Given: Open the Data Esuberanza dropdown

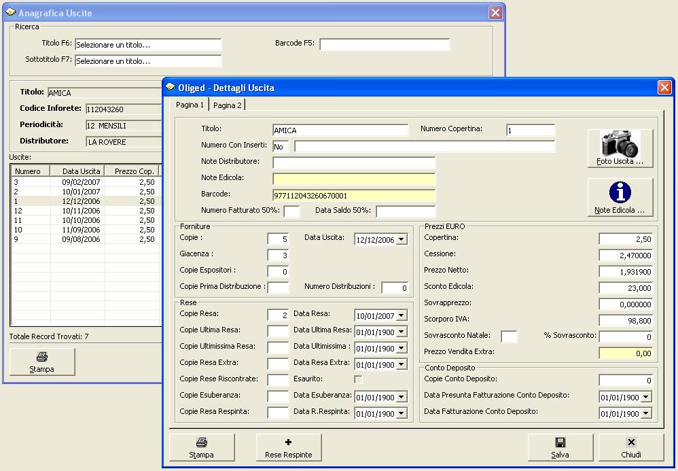Looking at the screenshot, I should pyautogui.click(x=402, y=397).
